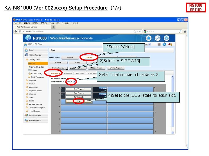The image size is (209, 156).
Task: Select 4.Clock Priority tree item
Action: pyautogui.click(x=35, y=73)
